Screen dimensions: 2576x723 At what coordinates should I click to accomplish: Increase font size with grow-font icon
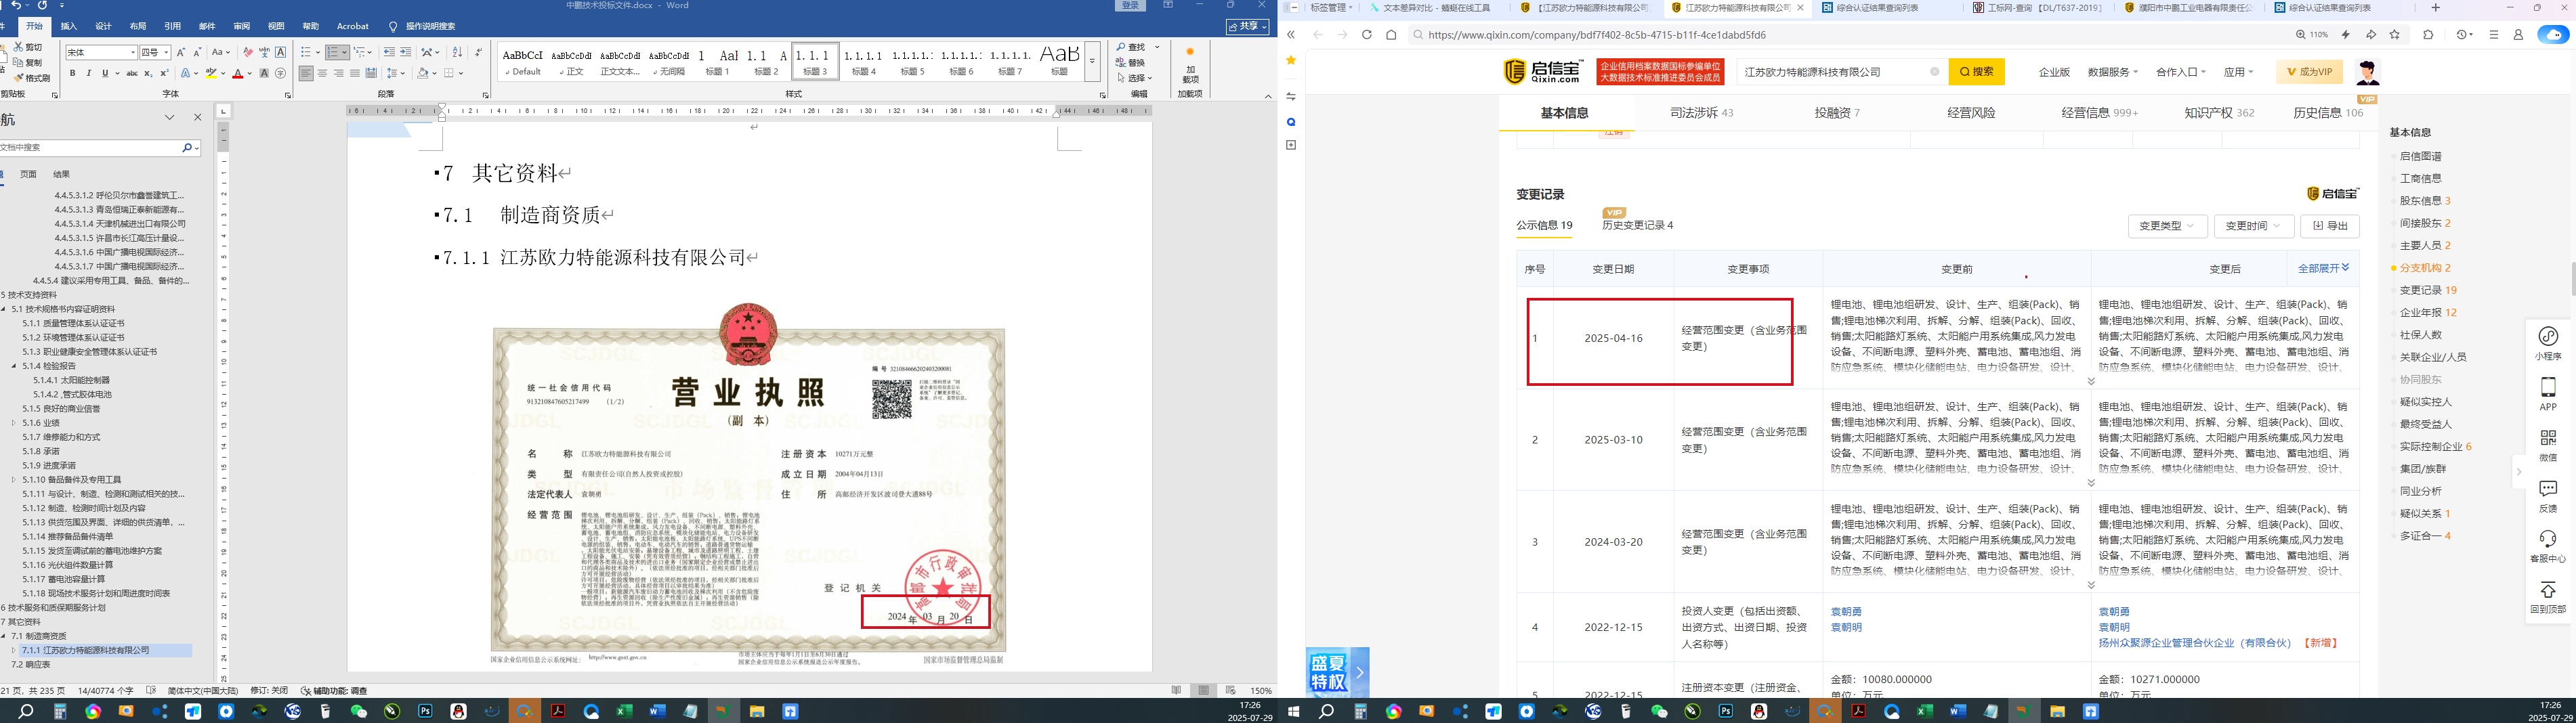181,52
